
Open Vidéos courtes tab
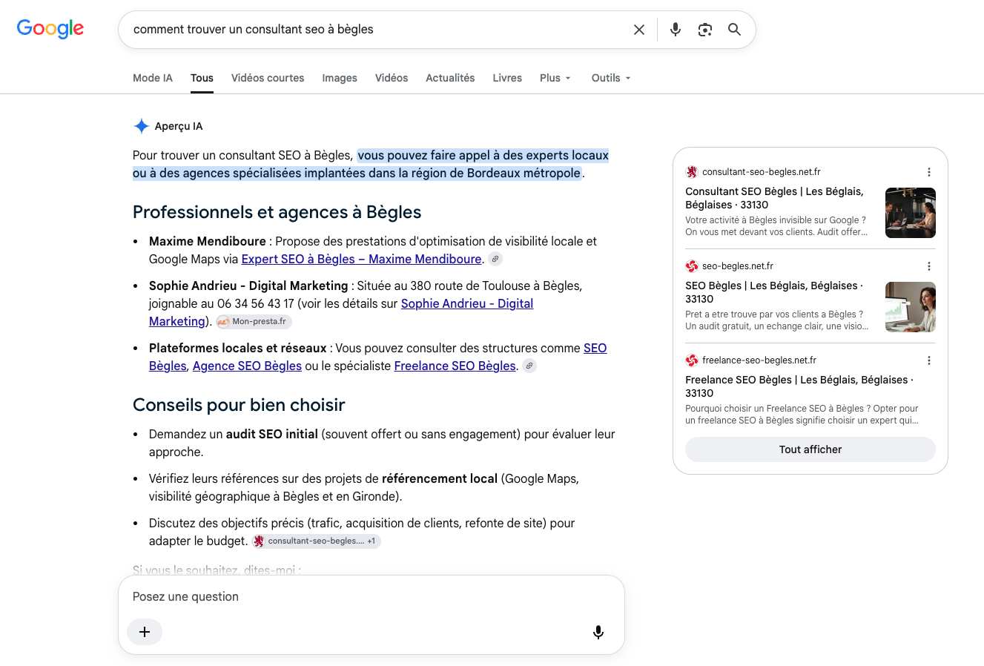click(x=268, y=78)
